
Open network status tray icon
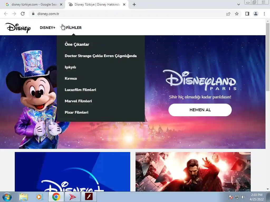tap(237, 197)
